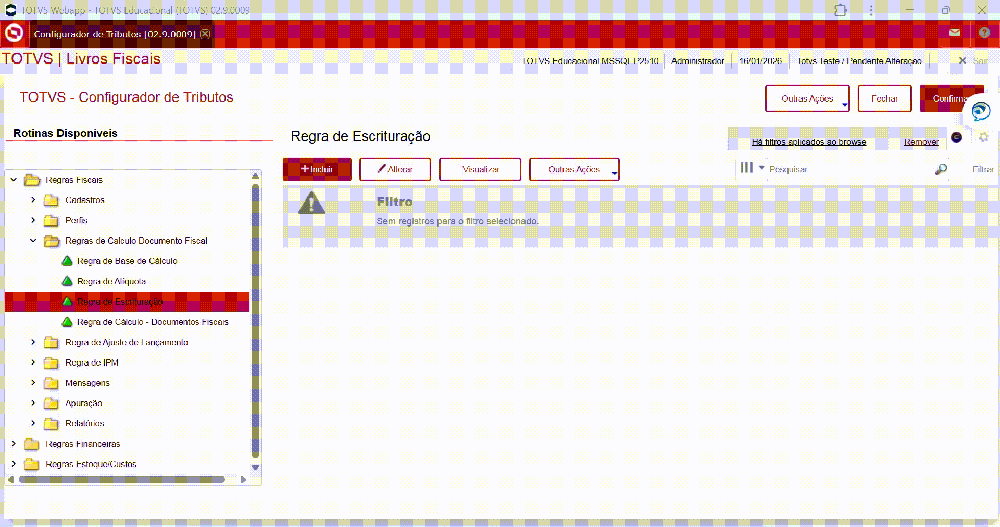Open the mail envelope icon
This screenshot has height=527, width=1000.
tap(955, 33)
